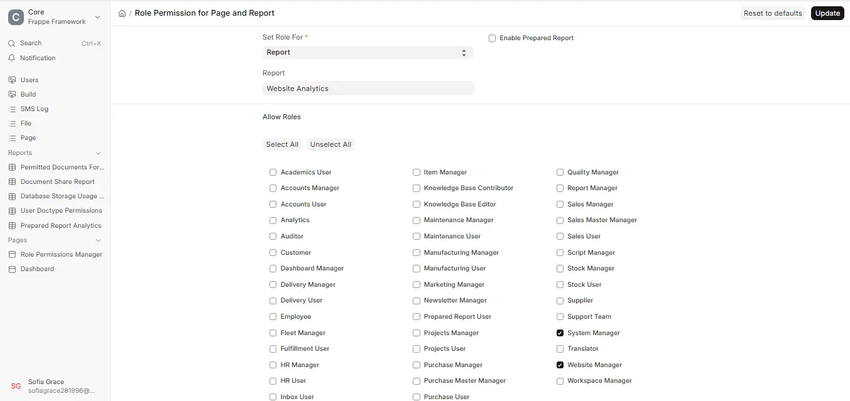Screen dimensions: 850x401
Task: Open the home breadcrumb icon
Action: tap(122, 13)
